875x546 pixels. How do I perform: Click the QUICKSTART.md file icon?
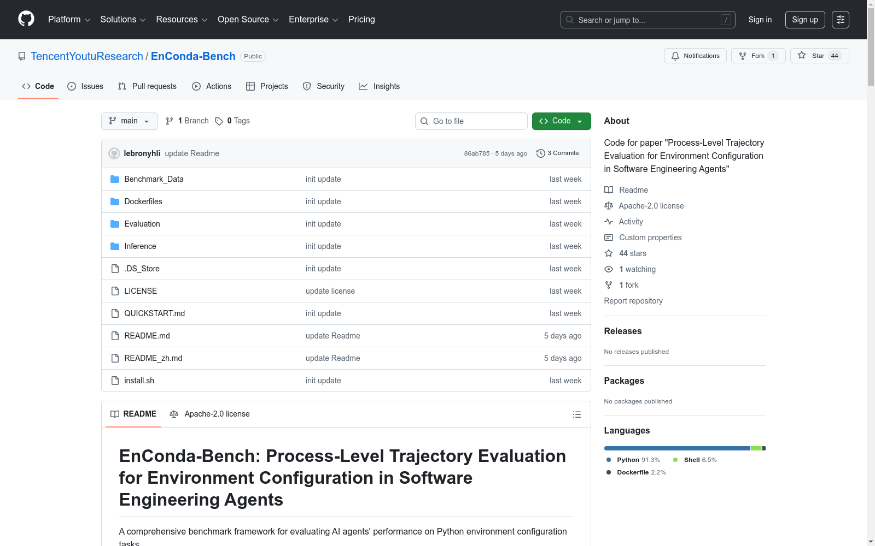click(115, 313)
